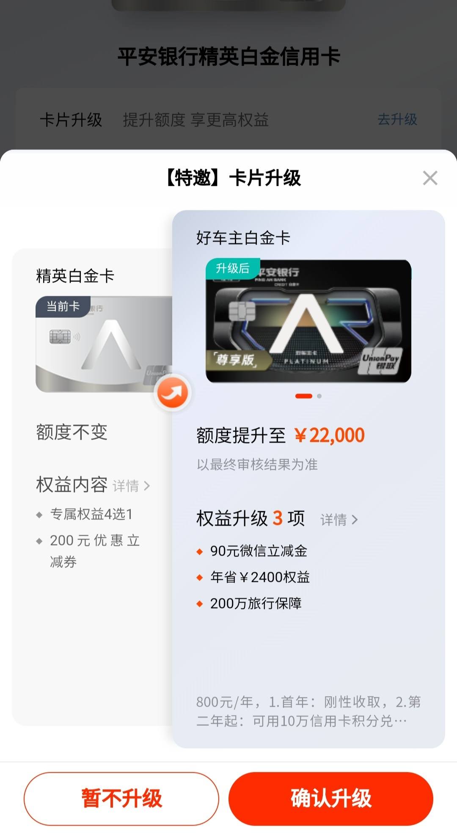Open 权益内容 详情 for the current card

coord(131,485)
